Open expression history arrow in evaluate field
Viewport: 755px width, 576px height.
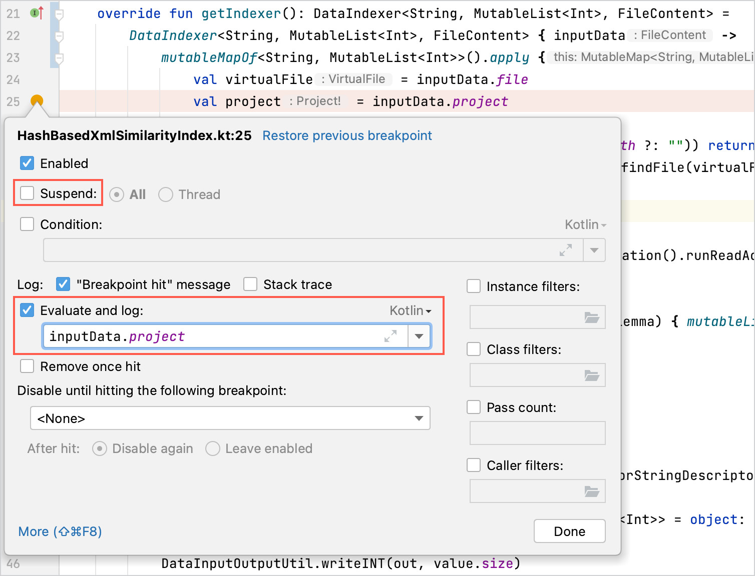tap(419, 336)
